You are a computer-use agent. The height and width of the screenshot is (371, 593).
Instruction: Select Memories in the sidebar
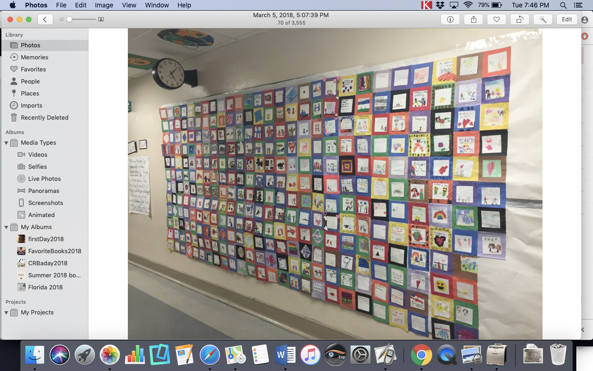(x=34, y=57)
